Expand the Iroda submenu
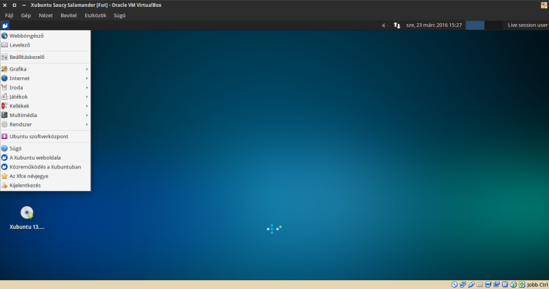This screenshot has width=549, height=289. click(45, 88)
